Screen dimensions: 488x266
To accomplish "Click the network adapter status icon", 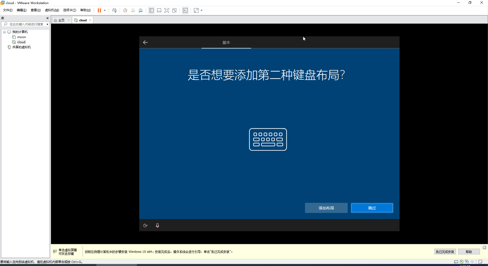I will point(467,262).
